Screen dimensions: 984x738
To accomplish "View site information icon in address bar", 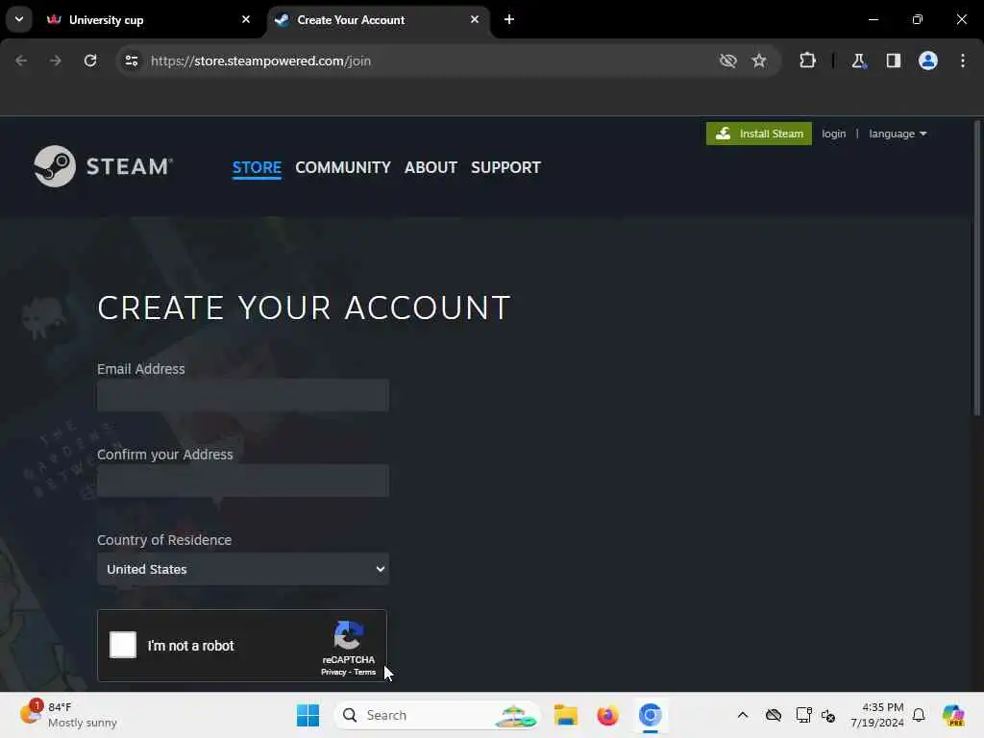I will [131, 61].
